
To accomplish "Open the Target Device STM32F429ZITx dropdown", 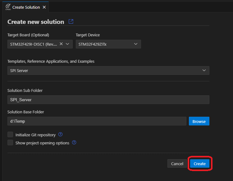I will (x=108, y=44).
